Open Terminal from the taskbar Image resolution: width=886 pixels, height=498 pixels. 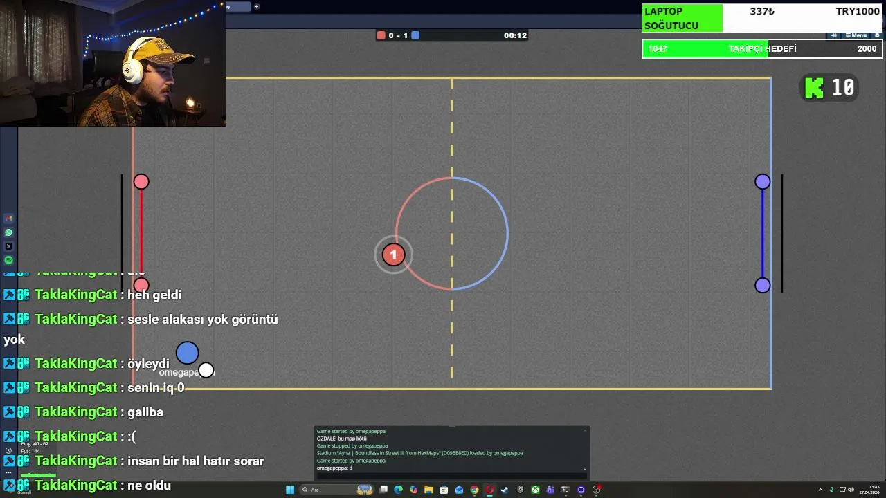pos(566,490)
